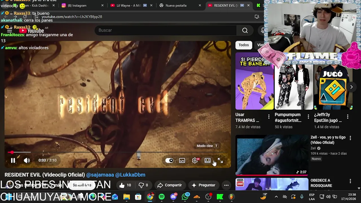Image resolution: width=361 pixels, height=203 pixels.
Task: Open Spotify from the taskbar
Action: pos(162,197)
